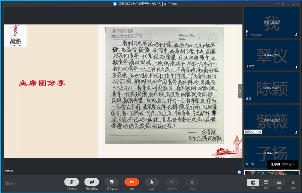The height and width of the screenshot is (193, 302).
Task: Click the picture-in-picture mini window icon
Action: (278, 4)
